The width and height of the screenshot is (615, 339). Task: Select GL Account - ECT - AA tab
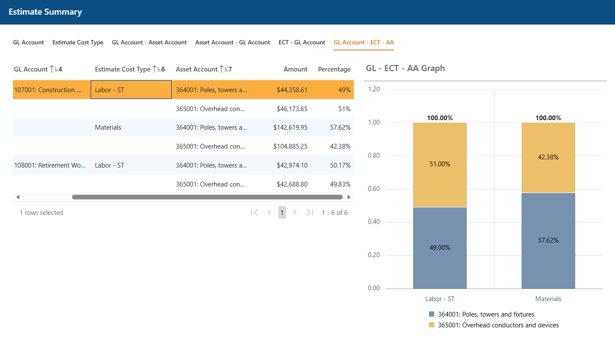[364, 42]
